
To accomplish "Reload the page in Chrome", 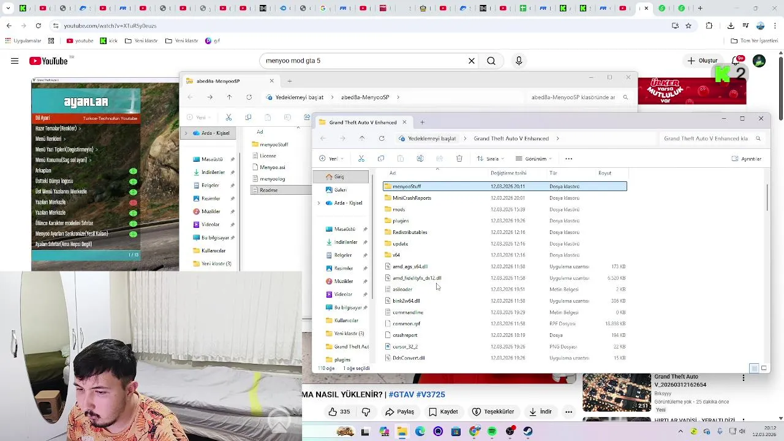I will pyautogui.click(x=38, y=26).
